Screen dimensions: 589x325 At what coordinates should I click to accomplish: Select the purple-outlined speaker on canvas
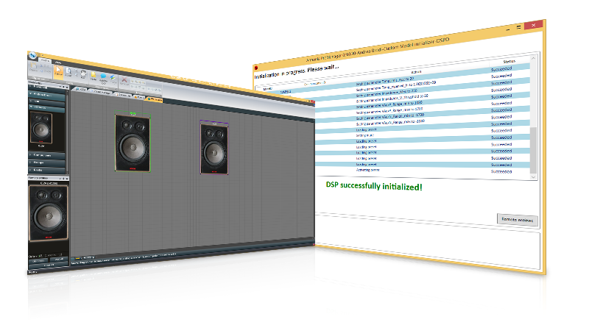coord(214,149)
